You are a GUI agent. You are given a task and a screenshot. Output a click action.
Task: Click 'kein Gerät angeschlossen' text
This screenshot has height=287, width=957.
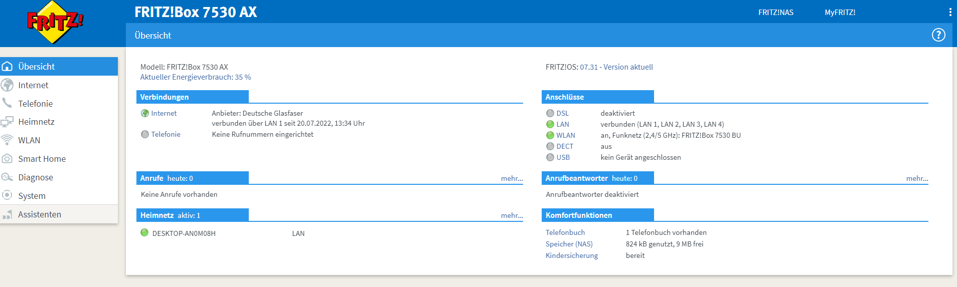click(x=641, y=157)
